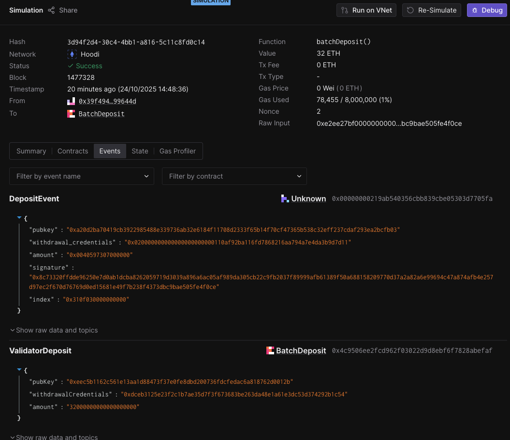Click the Unknown contract icon beside DepositEvent
The height and width of the screenshot is (440, 510).
point(285,198)
